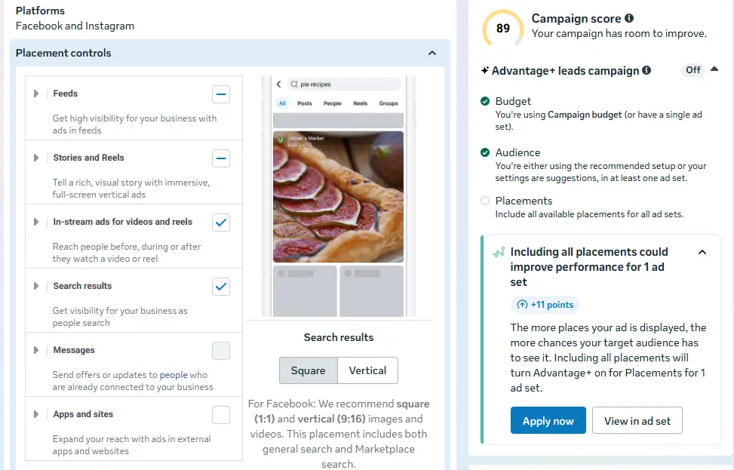This screenshot has height=470, width=734.
Task: Click the View in ad set button
Action: 637,421
